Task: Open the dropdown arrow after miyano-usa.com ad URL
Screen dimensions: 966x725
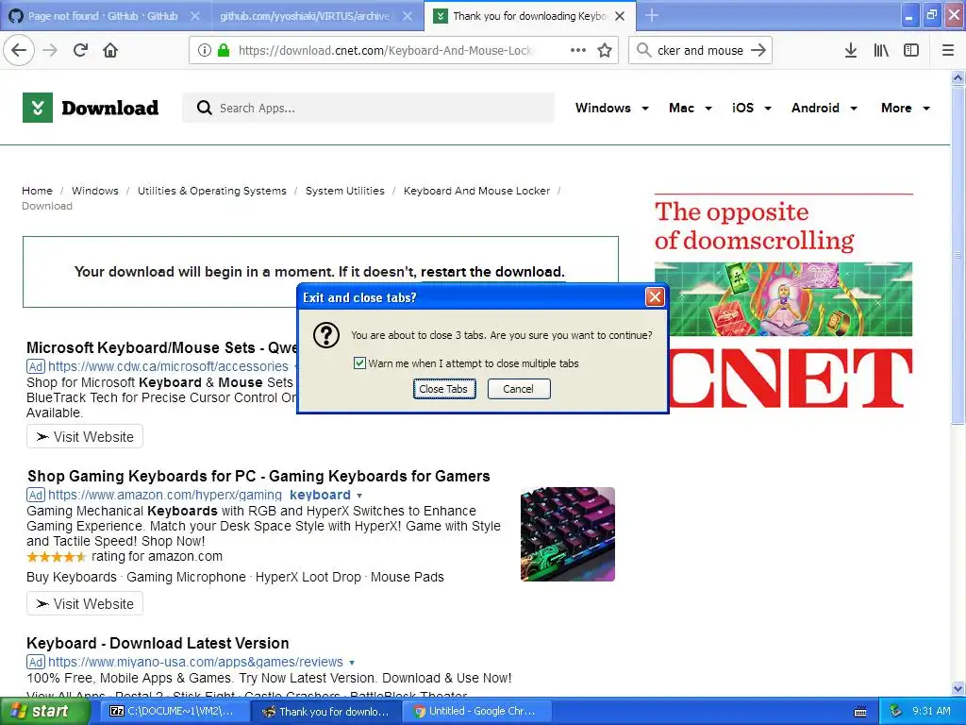Action: [352, 663]
